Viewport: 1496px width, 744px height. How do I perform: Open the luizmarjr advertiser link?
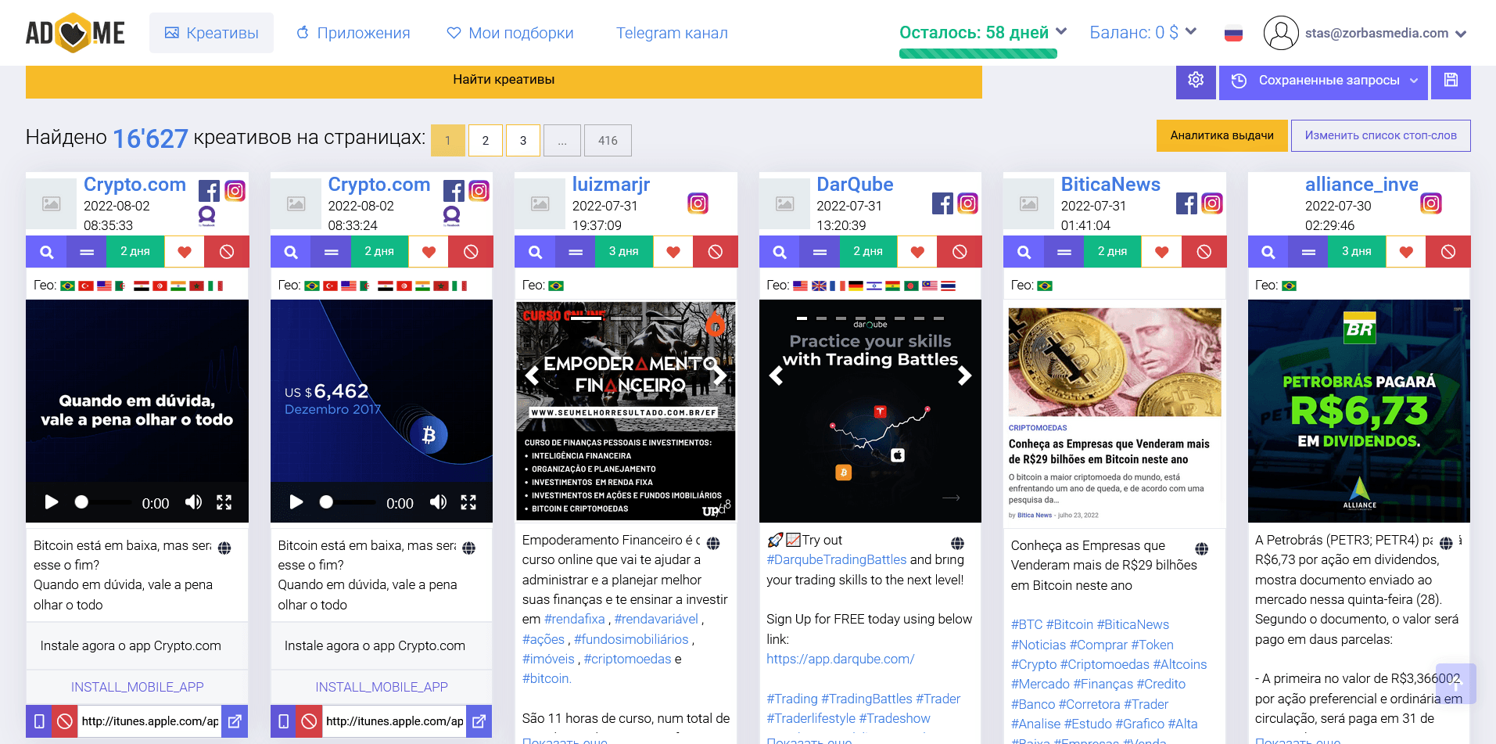click(x=611, y=185)
